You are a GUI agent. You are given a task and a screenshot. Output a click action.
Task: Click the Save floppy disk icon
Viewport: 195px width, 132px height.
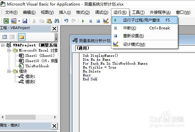click(25, 21)
